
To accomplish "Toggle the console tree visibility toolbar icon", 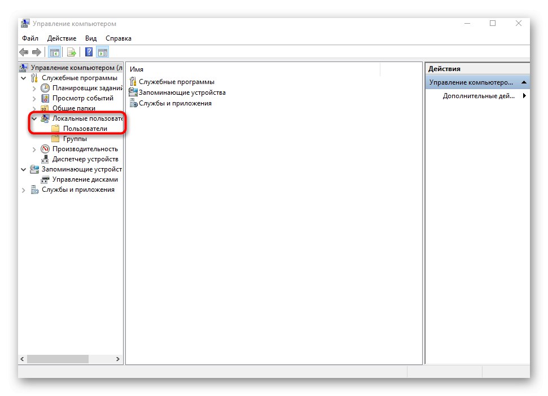I will tap(54, 51).
